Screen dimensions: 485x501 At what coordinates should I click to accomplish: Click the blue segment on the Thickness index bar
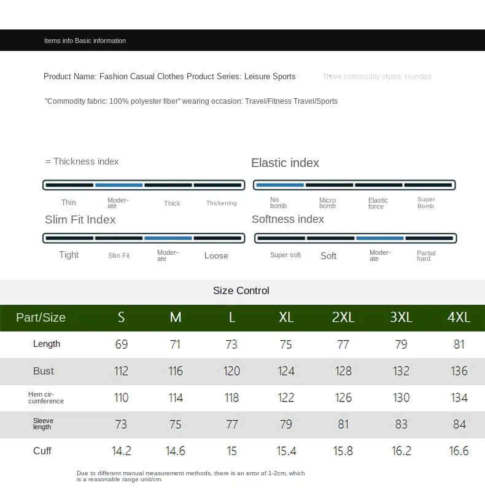(x=118, y=185)
